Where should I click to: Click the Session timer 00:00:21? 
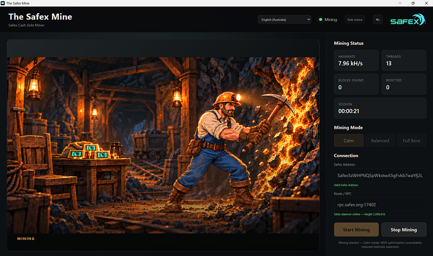pos(380,108)
